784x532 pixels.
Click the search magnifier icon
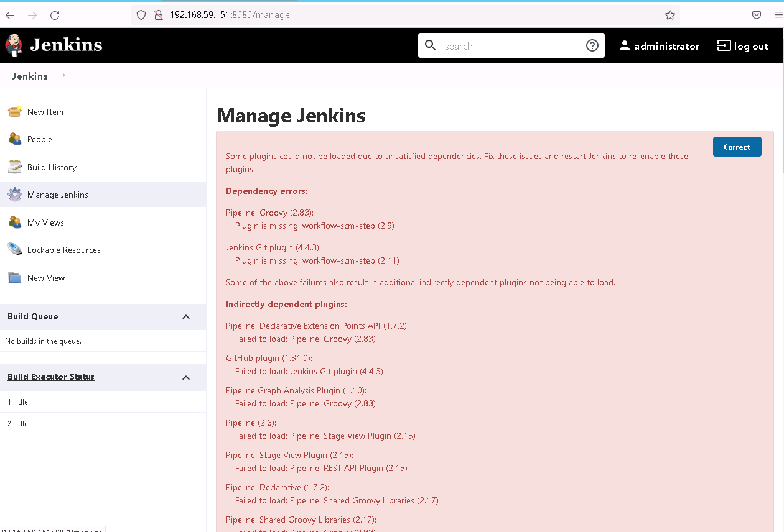coord(431,45)
